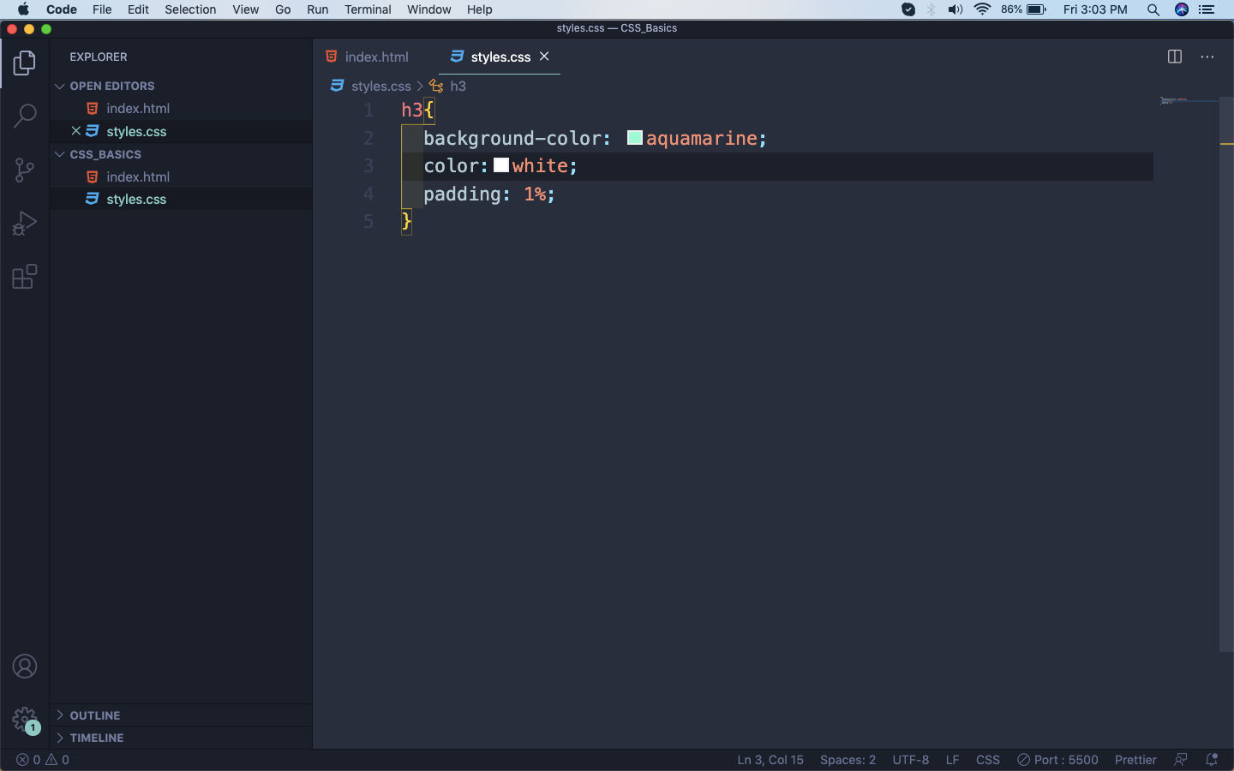The height and width of the screenshot is (771, 1234).
Task: Open the File menu
Action: 102,9
